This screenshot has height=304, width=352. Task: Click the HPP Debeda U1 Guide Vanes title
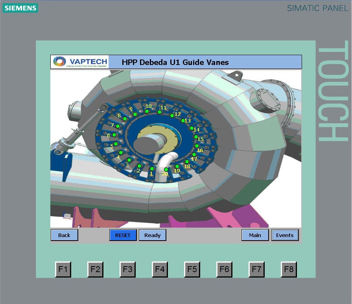click(176, 62)
